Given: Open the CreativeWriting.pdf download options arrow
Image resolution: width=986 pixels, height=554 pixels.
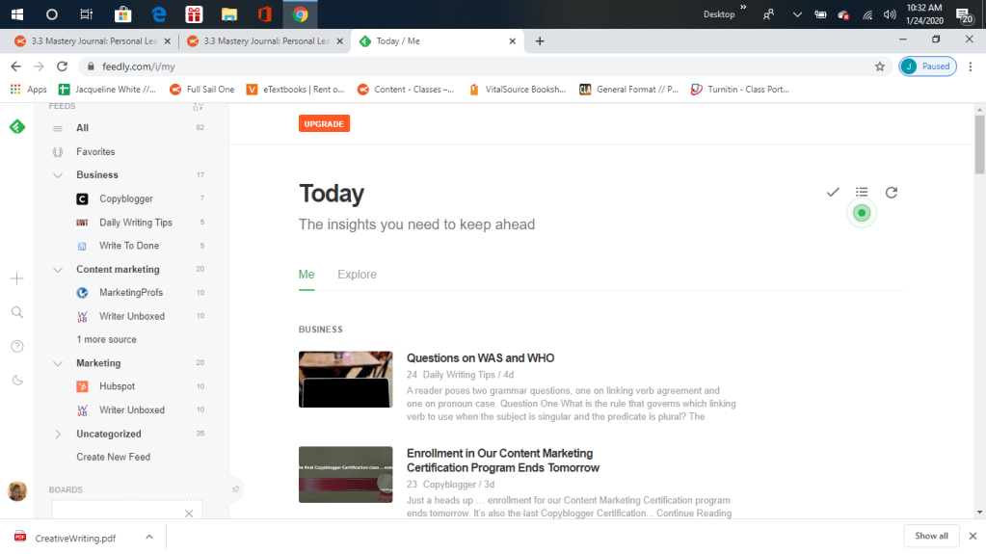Looking at the screenshot, I should pyautogui.click(x=149, y=537).
